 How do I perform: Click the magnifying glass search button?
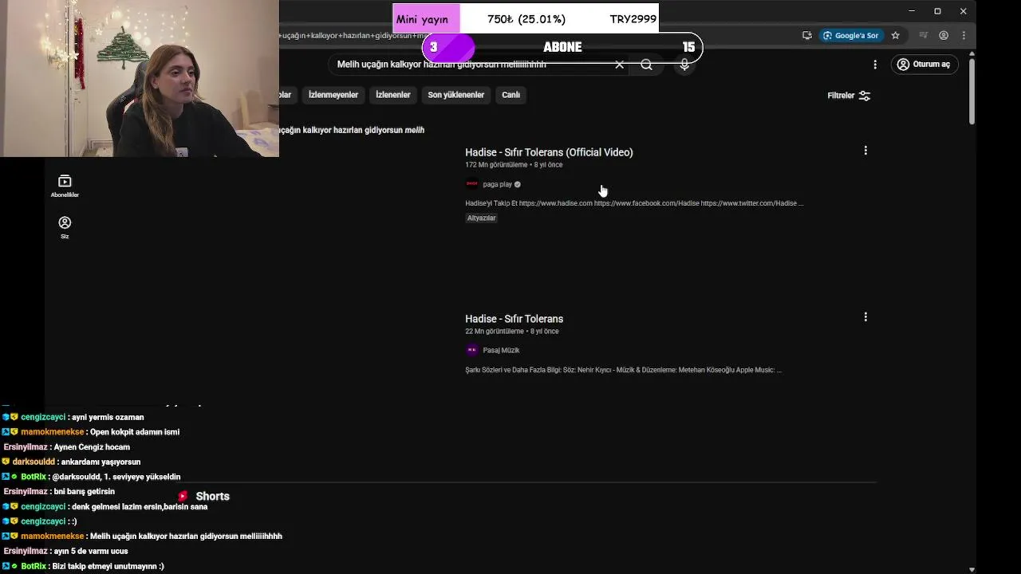click(x=646, y=65)
